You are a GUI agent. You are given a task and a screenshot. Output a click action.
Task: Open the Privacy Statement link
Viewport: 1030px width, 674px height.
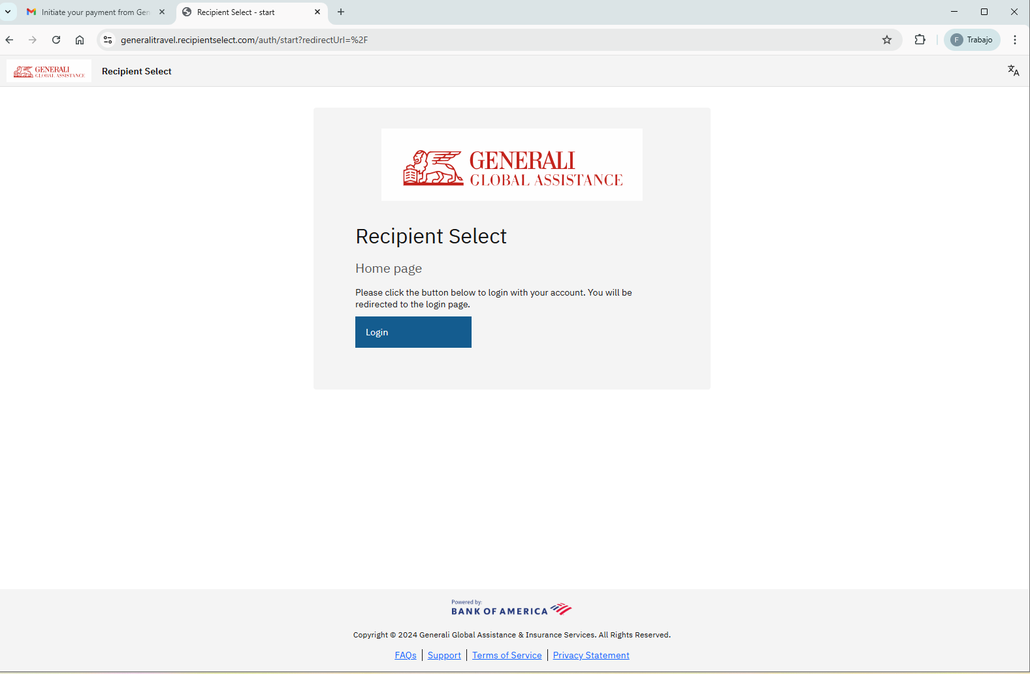click(591, 655)
